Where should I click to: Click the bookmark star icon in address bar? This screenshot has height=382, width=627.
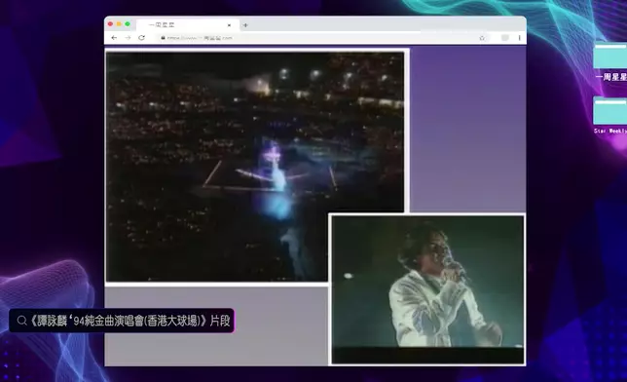[482, 38]
